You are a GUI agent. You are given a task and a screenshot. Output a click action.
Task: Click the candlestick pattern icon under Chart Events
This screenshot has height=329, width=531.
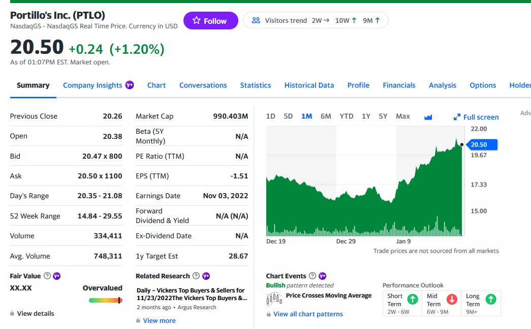coord(274,299)
